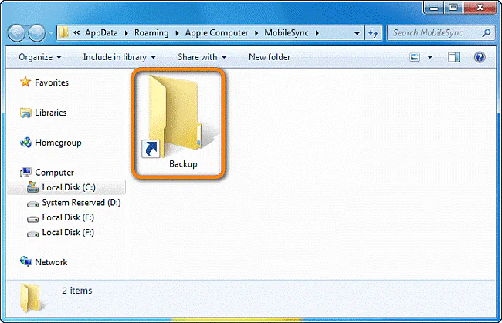
Task: Open Local Disk (E:) in navigation pane
Action: pyautogui.click(x=68, y=217)
